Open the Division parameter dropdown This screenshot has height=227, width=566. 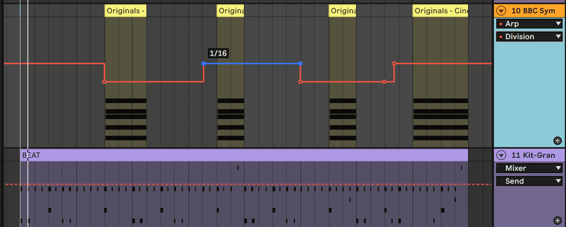[x=529, y=37]
